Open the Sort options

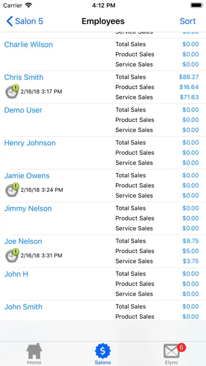pos(188,21)
